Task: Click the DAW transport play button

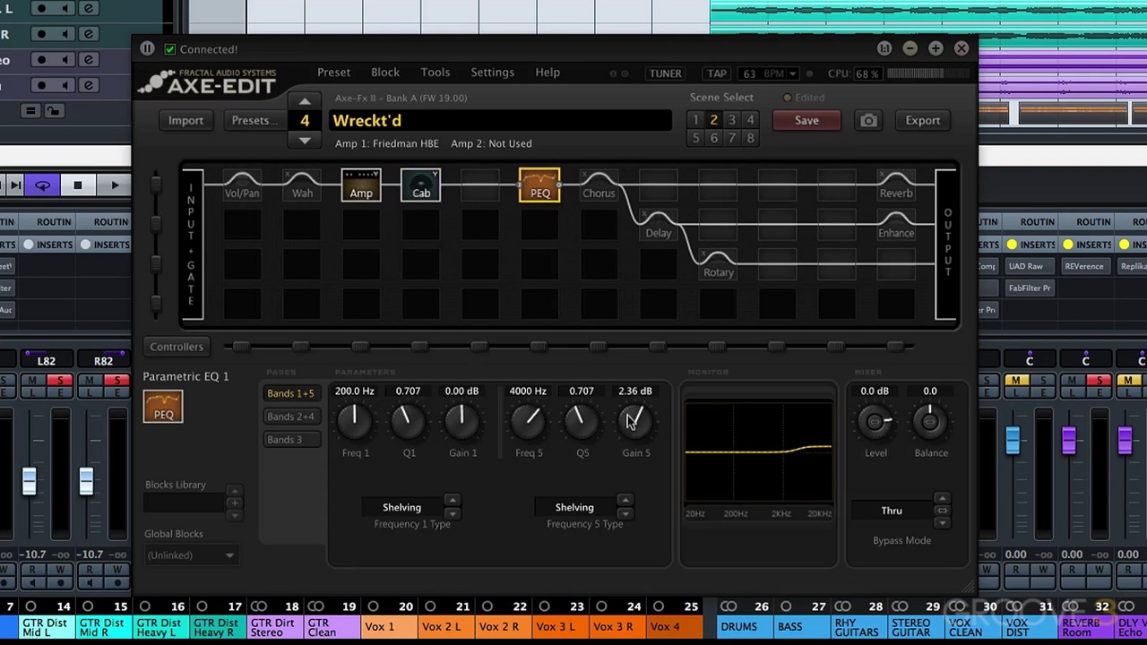Action: (x=115, y=185)
